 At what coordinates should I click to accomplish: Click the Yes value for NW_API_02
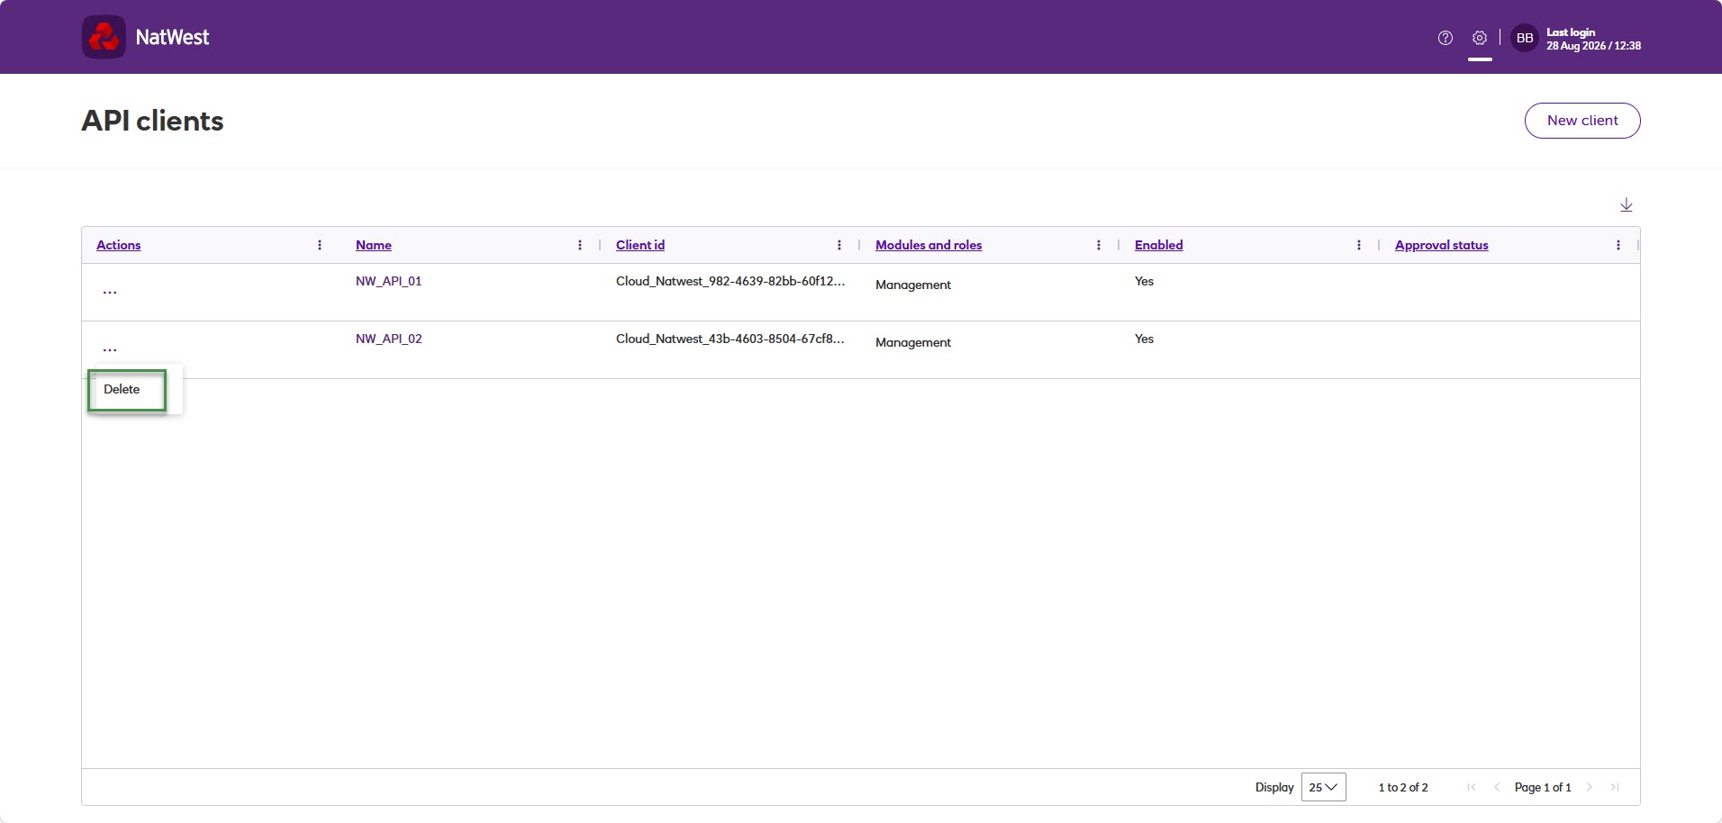click(1145, 339)
